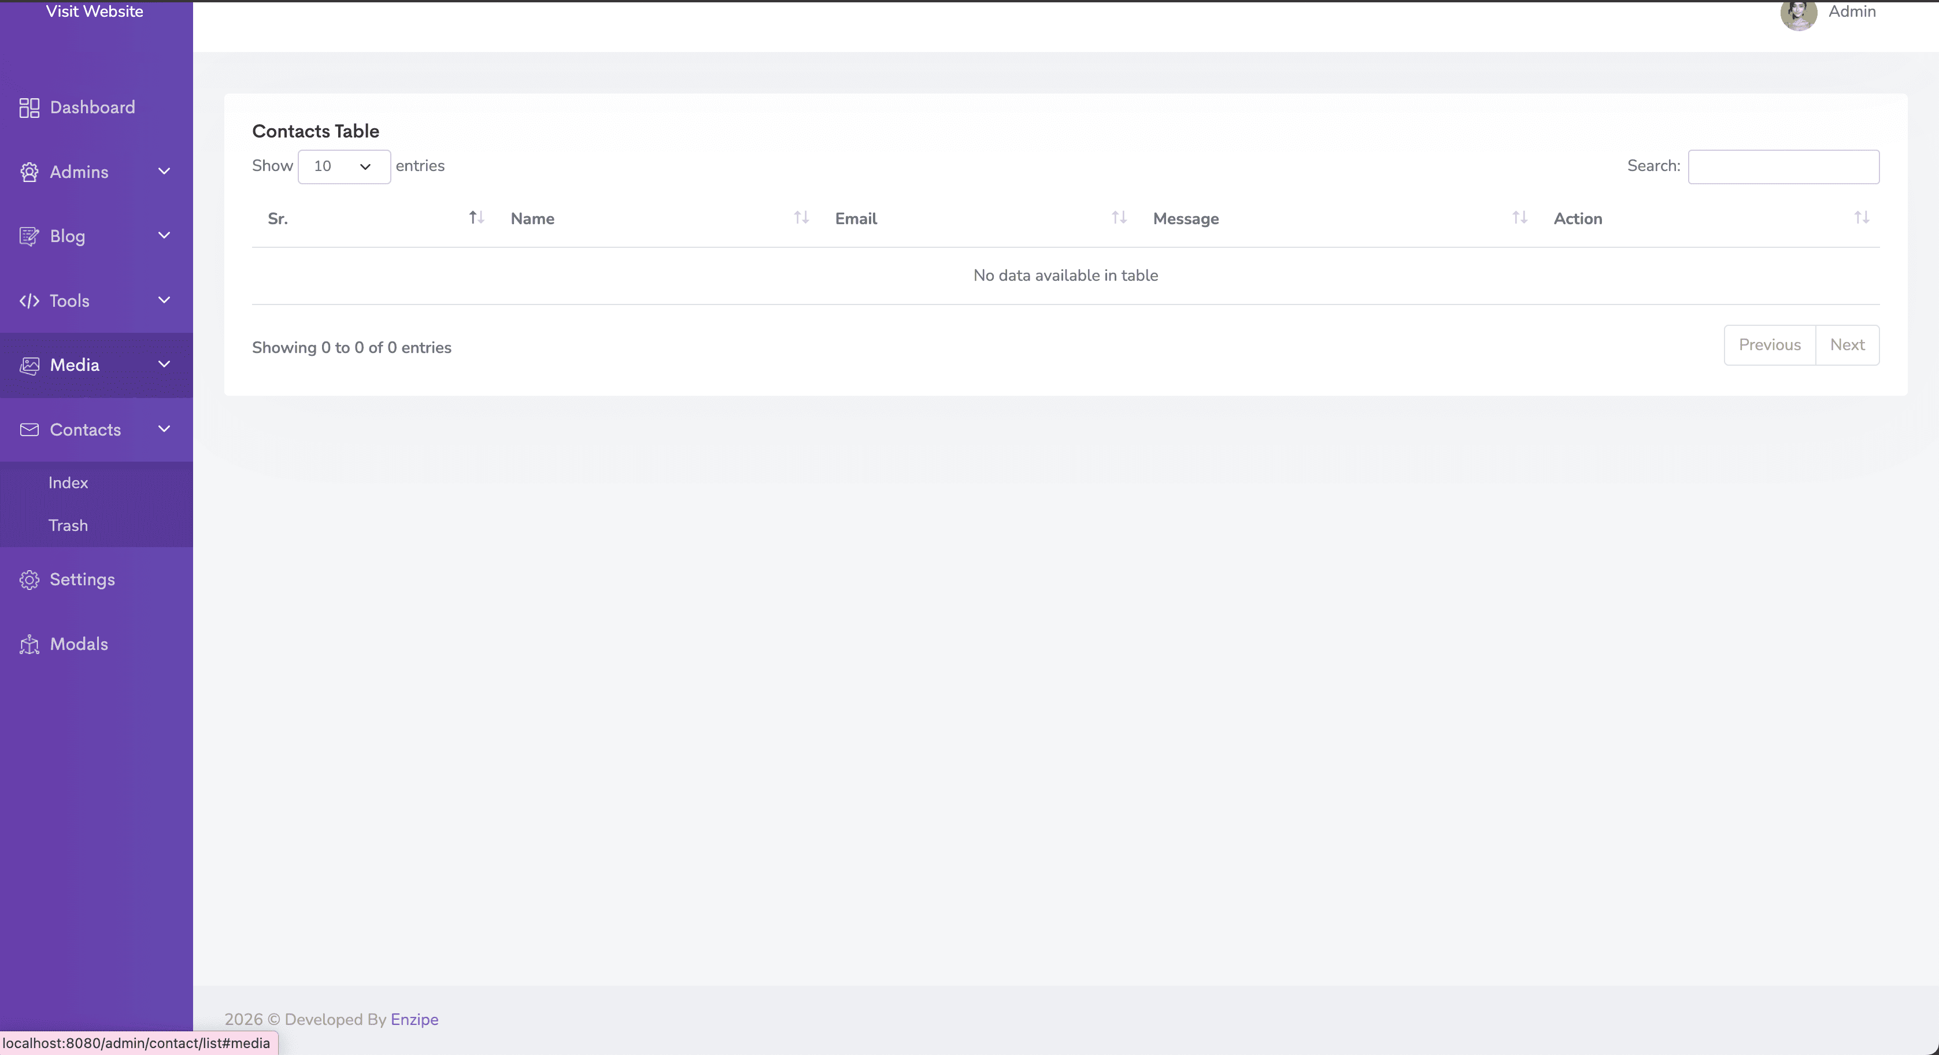This screenshot has width=1939, height=1055.
Task: Expand the Blog menu chevron
Action: (x=164, y=236)
